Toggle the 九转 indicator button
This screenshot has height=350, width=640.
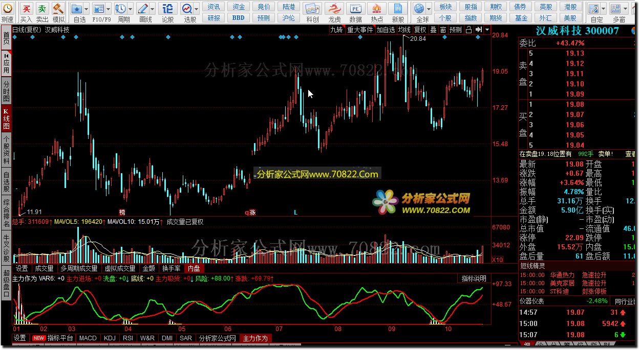[336, 30]
